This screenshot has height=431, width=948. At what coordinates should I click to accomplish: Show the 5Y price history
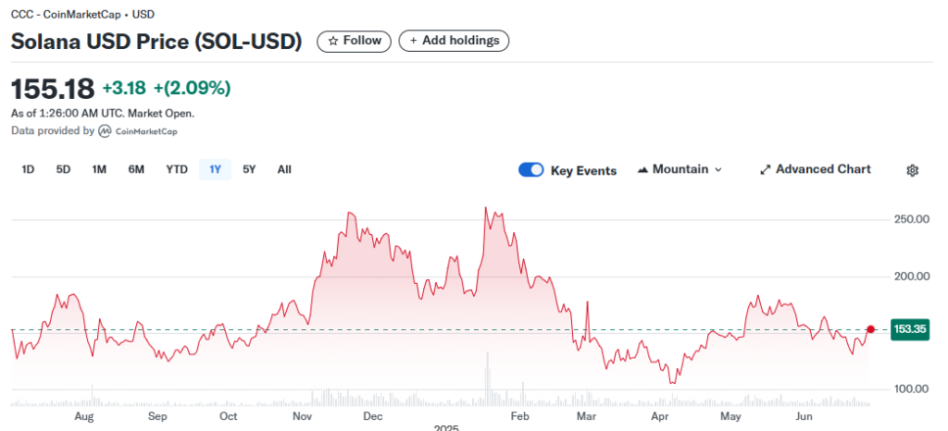249,169
